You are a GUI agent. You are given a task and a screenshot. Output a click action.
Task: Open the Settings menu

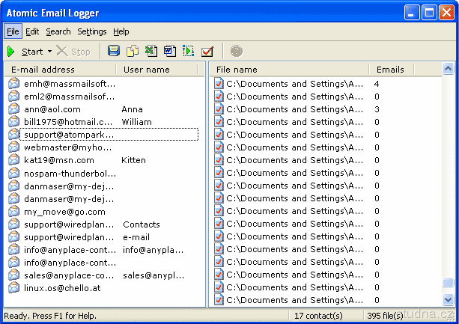(92, 31)
